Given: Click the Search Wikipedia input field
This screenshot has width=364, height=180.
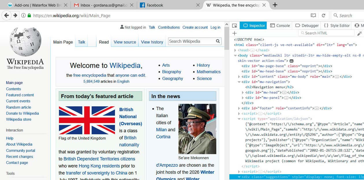Looking at the screenshot, I should (x=192, y=41).
